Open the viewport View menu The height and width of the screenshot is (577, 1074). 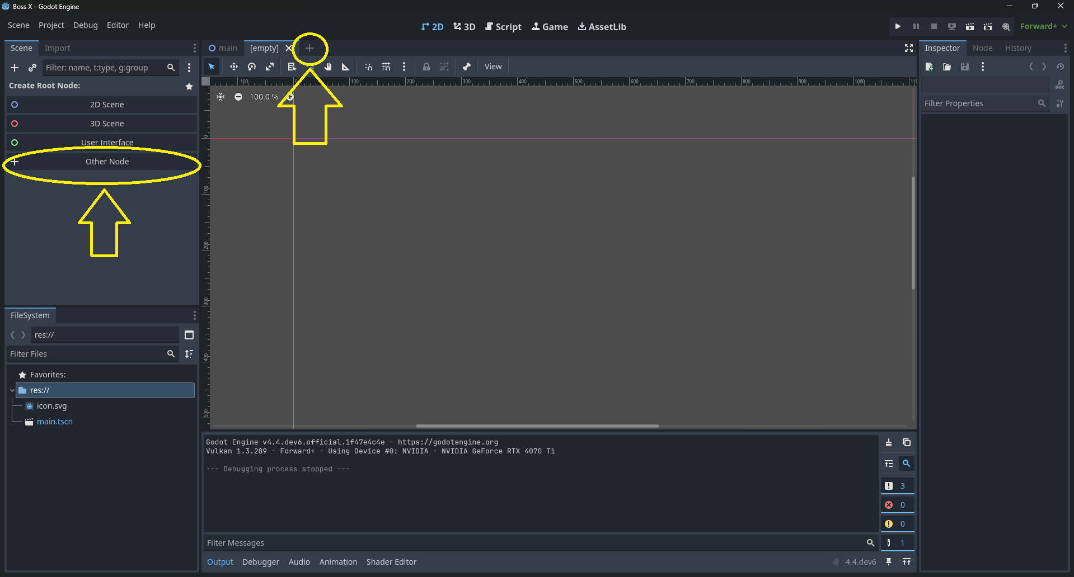[493, 67]
